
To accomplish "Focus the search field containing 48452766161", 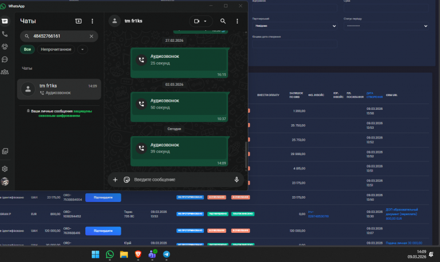I will point(59,36).
